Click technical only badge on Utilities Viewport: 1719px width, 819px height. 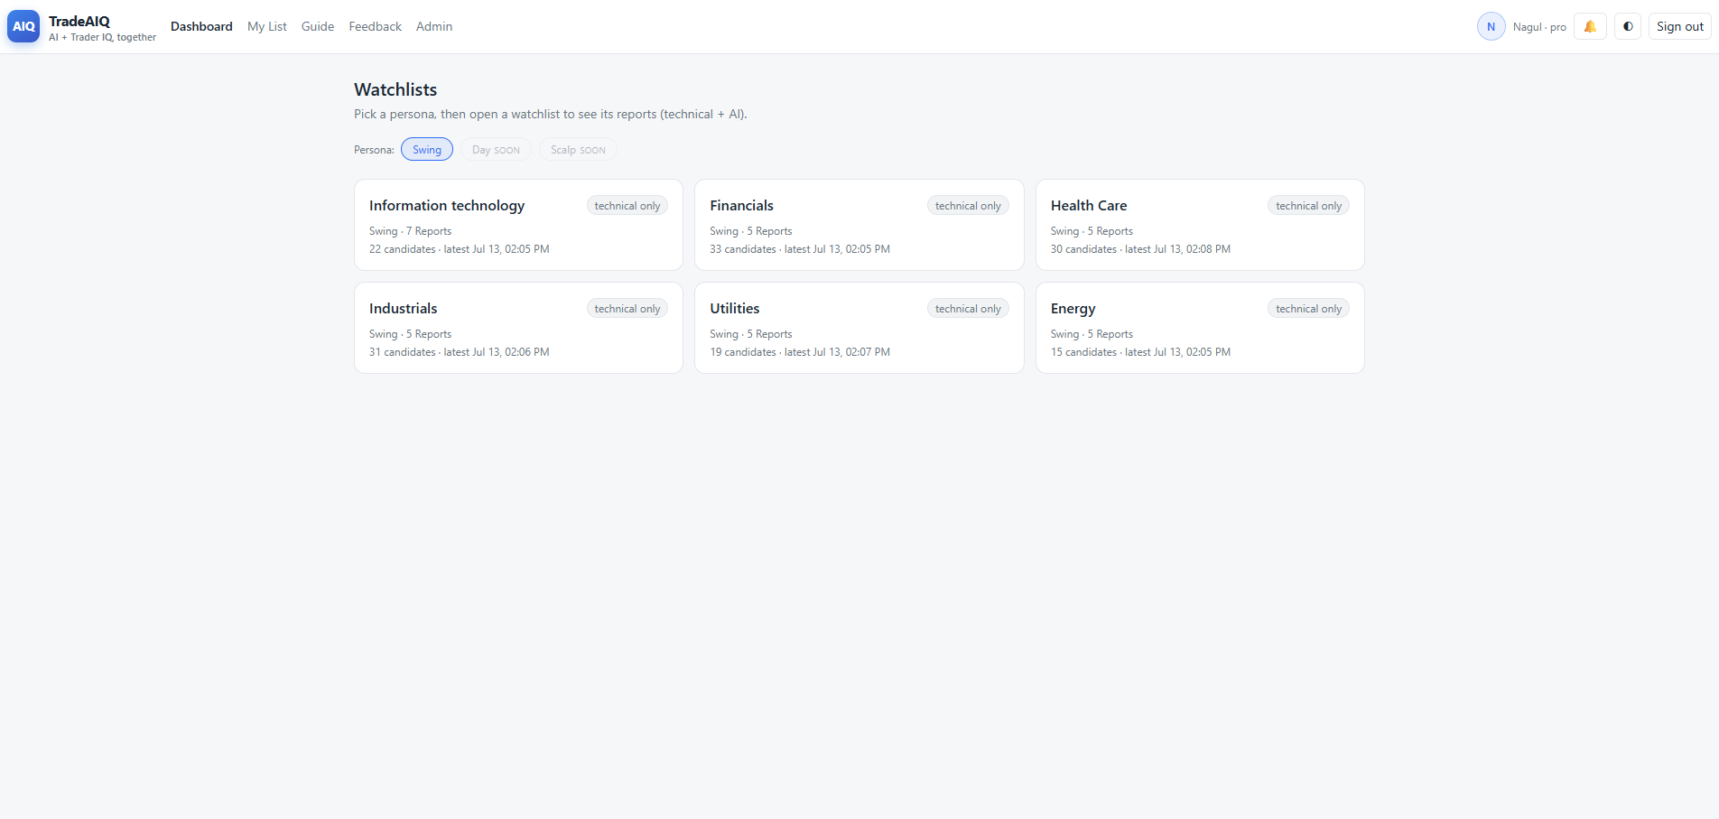pos(968,309)
